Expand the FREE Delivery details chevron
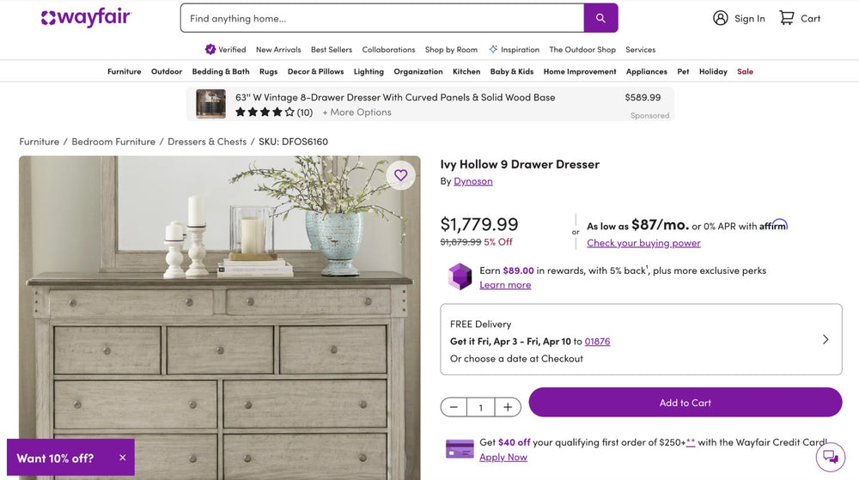This screenshot has width=859, height=480. 825,339
